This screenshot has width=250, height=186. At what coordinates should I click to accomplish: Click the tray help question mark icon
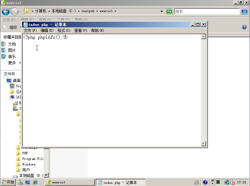205,183
